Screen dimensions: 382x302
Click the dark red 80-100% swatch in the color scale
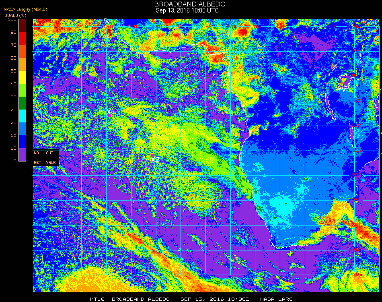22,26
